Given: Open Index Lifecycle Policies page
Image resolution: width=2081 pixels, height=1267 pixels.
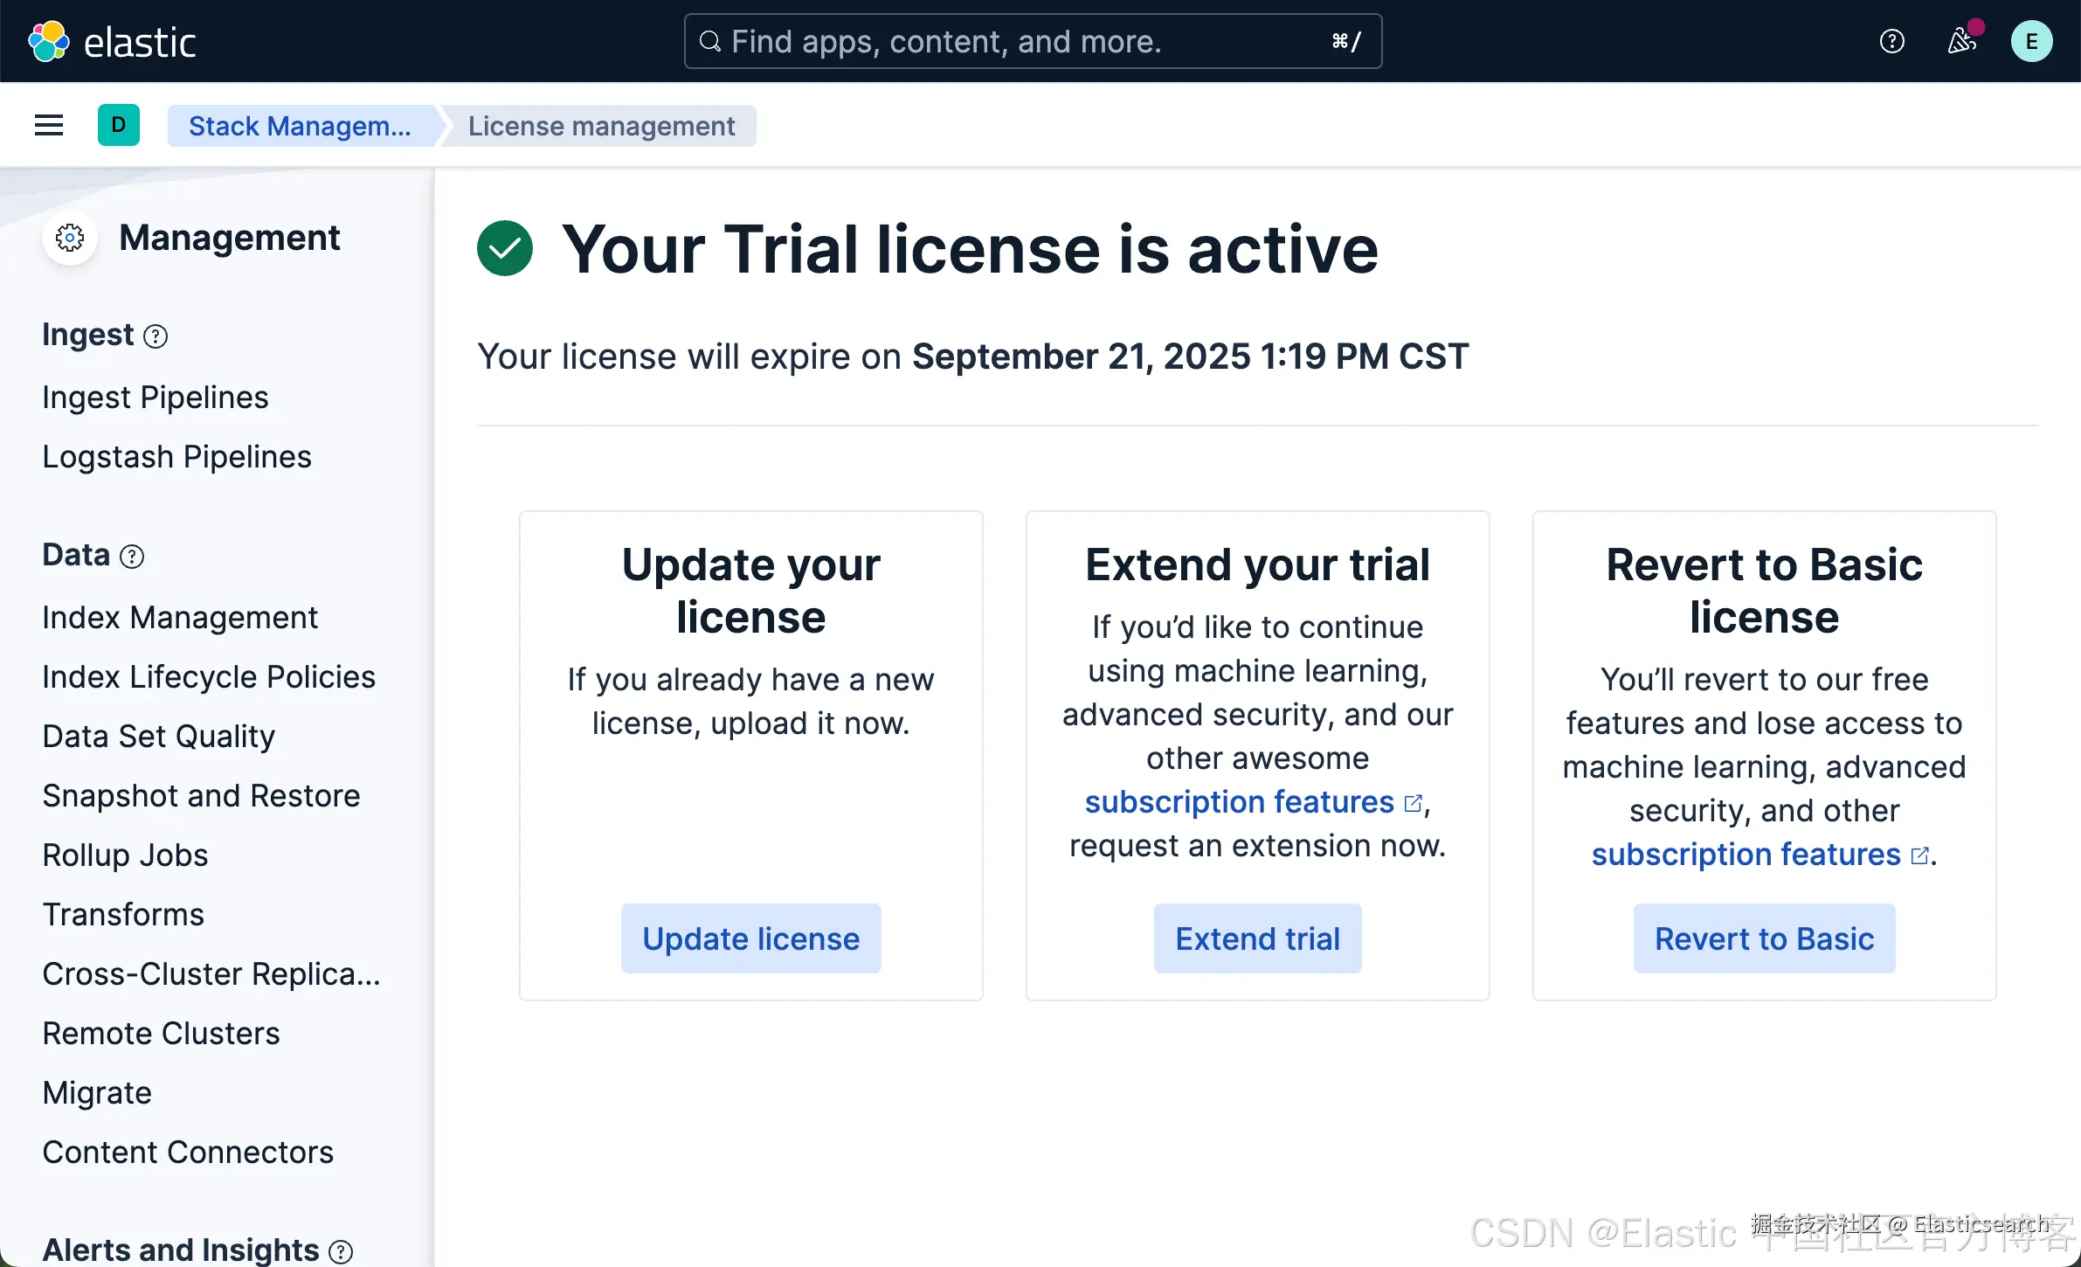Looking at the screenshot, I should tap(209, 677).
